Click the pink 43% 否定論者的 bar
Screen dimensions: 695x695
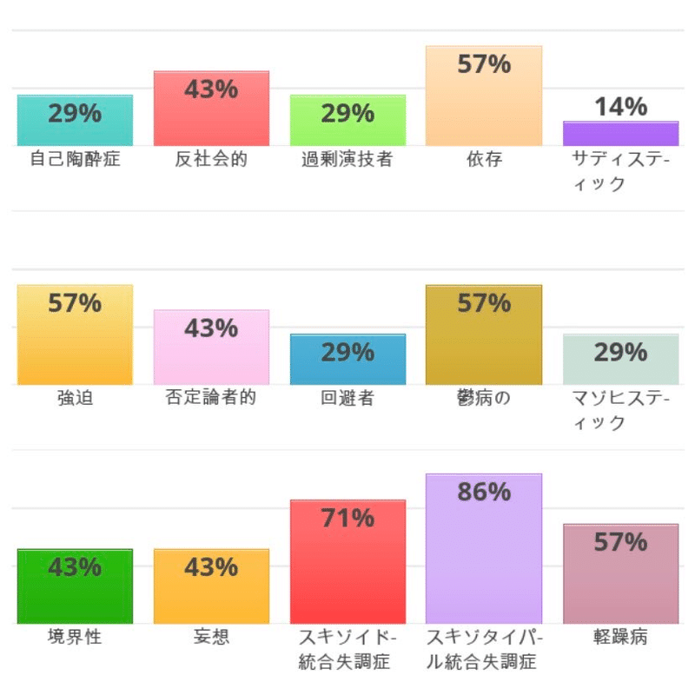pos(211,347)
